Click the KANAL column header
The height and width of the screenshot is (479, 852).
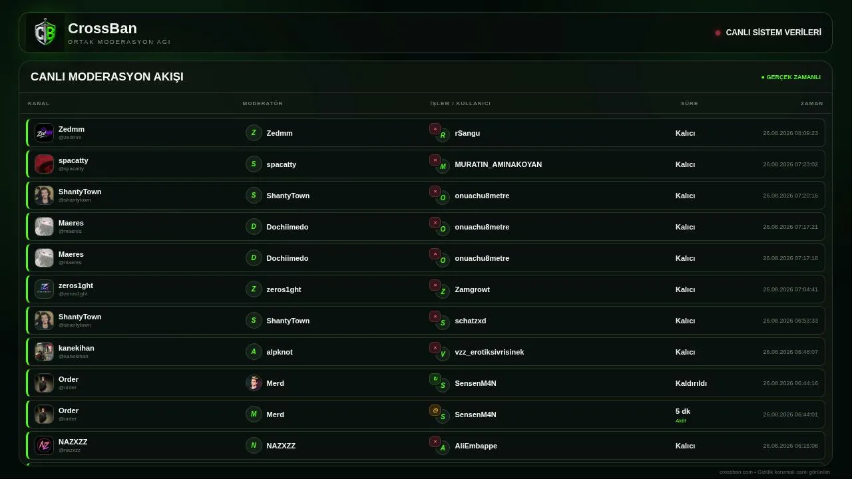(39, 104)
